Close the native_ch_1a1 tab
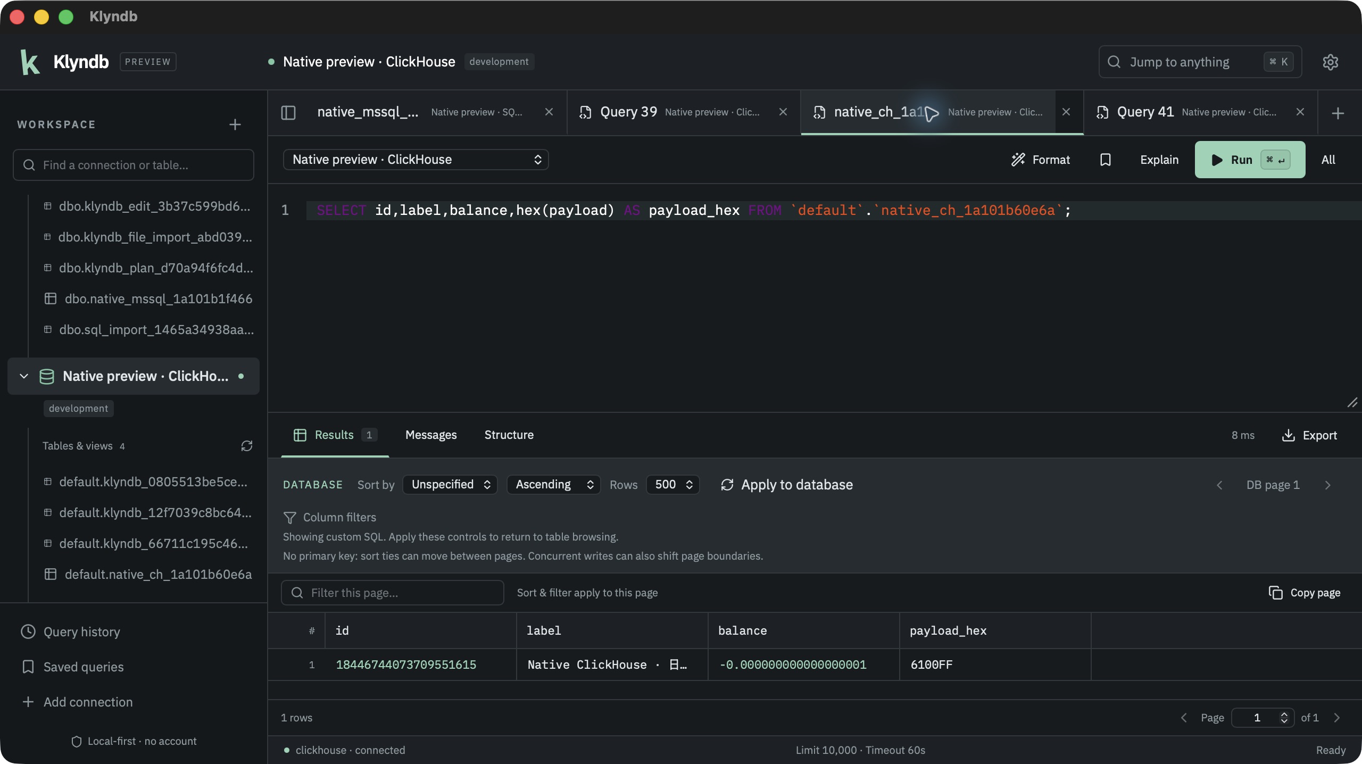Screen dimensions: 1362x764 click(x=1066, y=112)
